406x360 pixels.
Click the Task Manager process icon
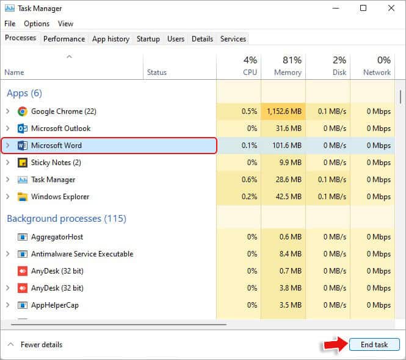pos(23,180)
